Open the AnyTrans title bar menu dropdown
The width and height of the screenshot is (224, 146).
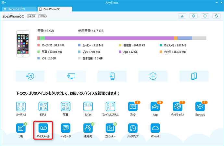(x=4, y=3)
